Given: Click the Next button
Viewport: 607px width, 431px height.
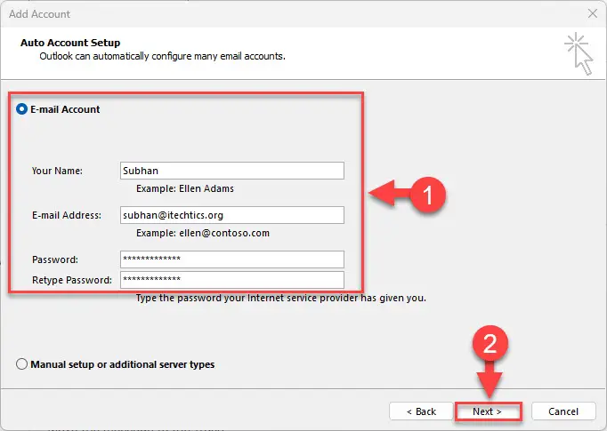Looking at the screenshot, I should point(488,411).
